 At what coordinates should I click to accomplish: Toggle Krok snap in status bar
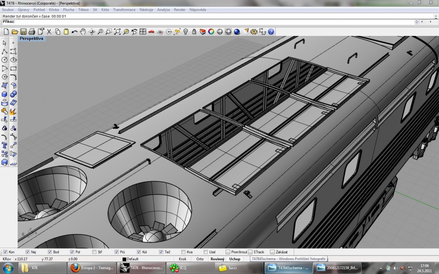[183, 259]
